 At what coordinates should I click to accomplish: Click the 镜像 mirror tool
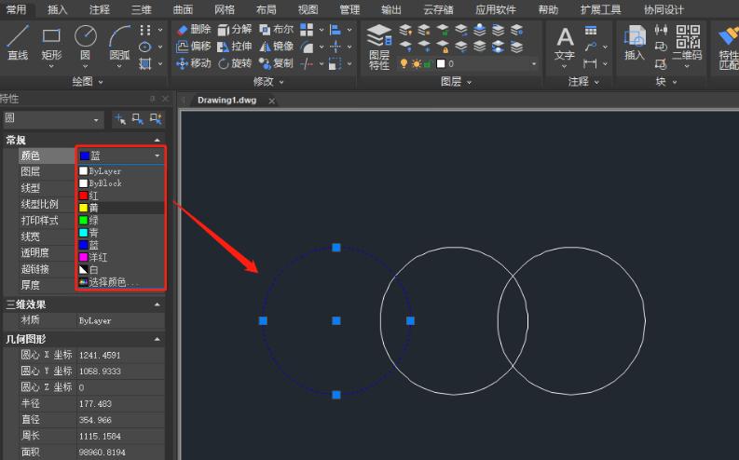(276, 47)
